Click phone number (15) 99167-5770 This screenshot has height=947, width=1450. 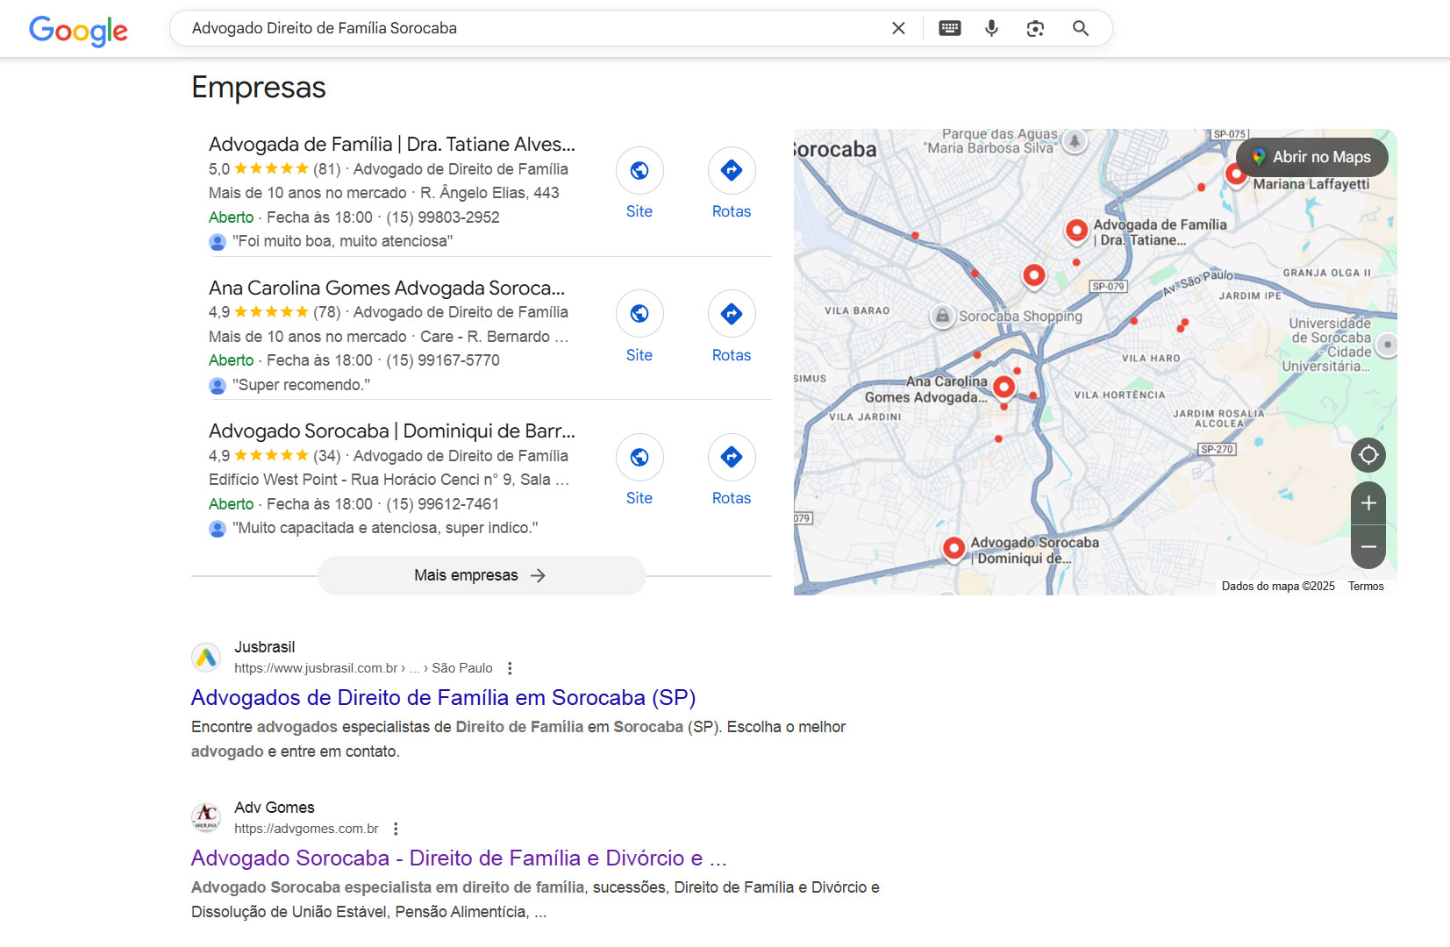(443, 360)
